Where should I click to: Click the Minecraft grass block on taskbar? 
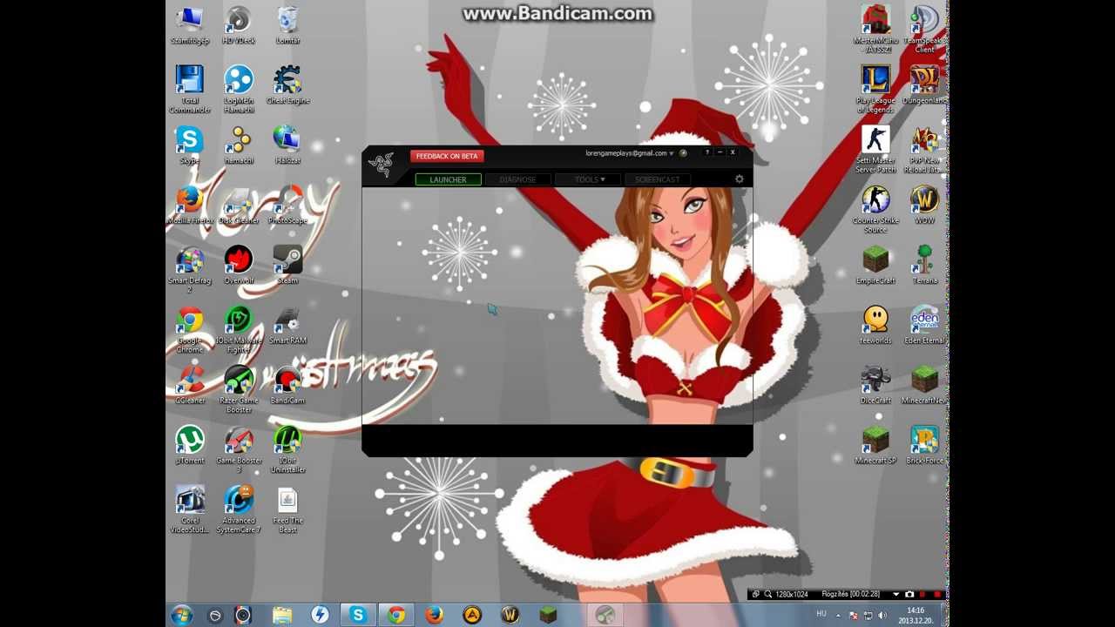[x=547, y=615]
